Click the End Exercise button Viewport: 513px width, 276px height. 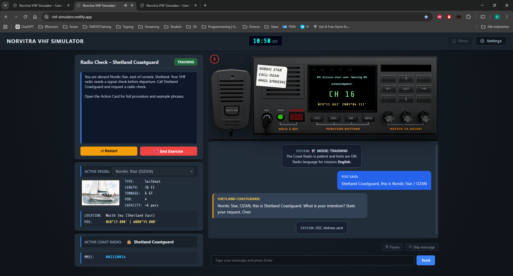169,151
